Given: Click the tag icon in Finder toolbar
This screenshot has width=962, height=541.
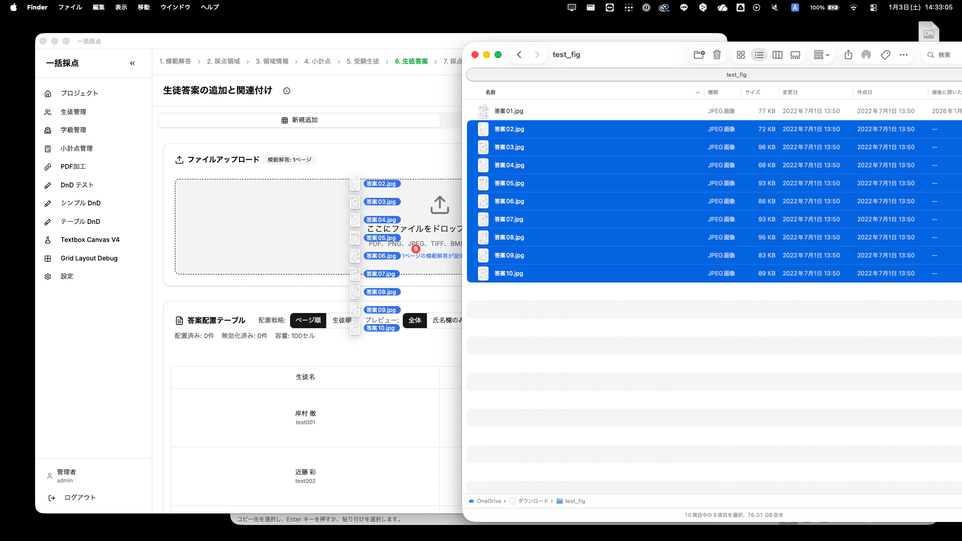Looking at the screenshot, I should (x=885, y=55).
